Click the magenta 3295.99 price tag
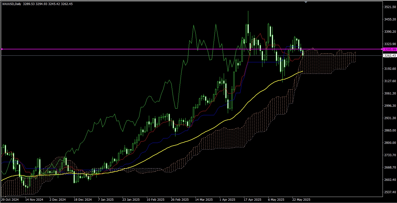 click(x=390, y=49)
